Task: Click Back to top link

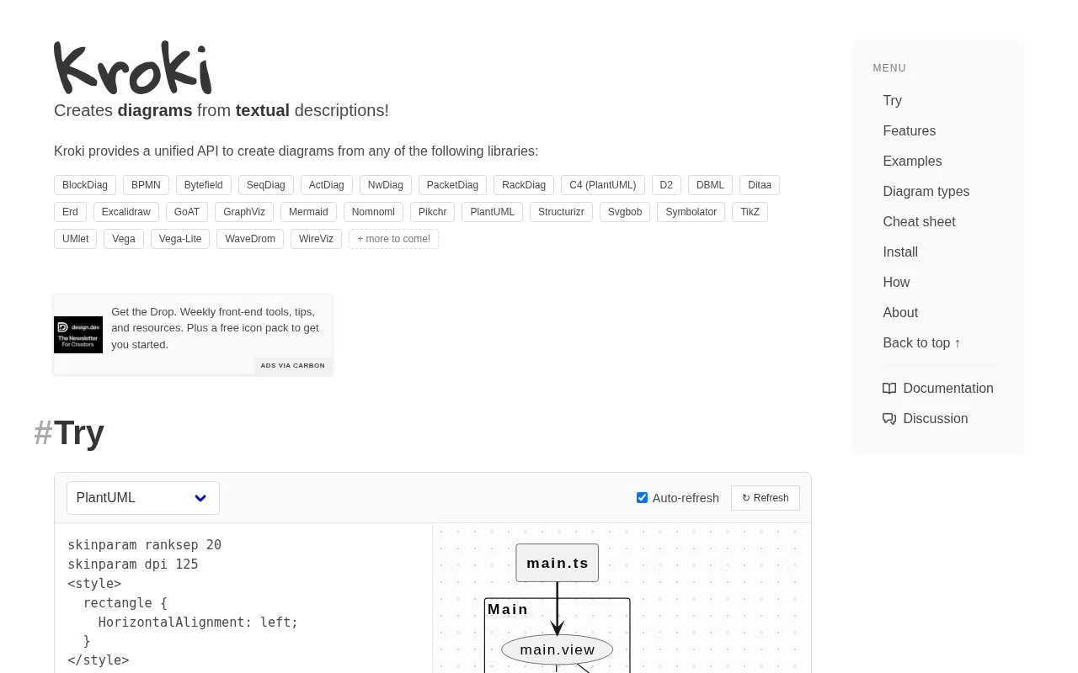Action: (922, 342)
